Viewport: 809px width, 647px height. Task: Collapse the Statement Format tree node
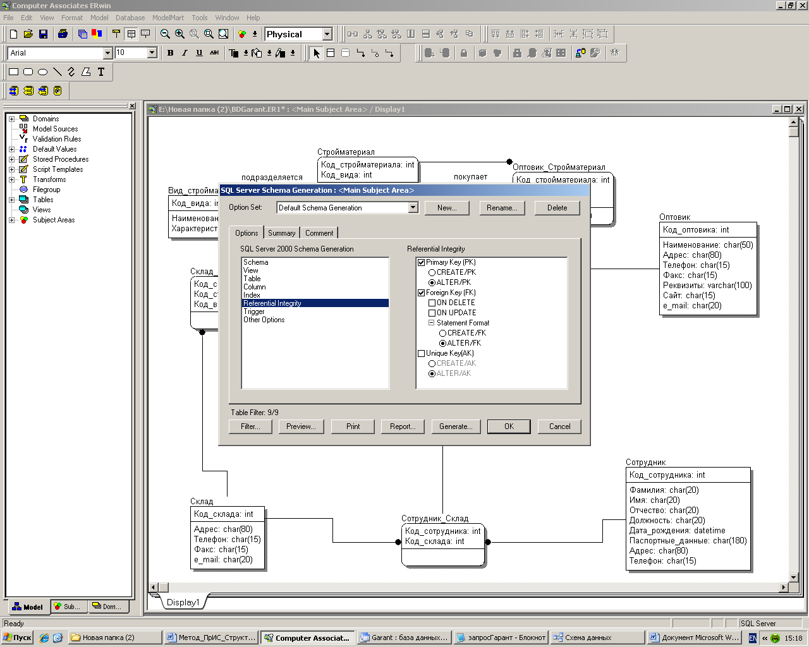432,322
